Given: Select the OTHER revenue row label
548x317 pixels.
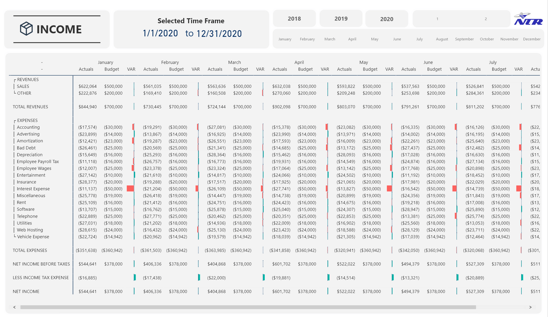Looking at the screenshot, I should pos(24,93).
